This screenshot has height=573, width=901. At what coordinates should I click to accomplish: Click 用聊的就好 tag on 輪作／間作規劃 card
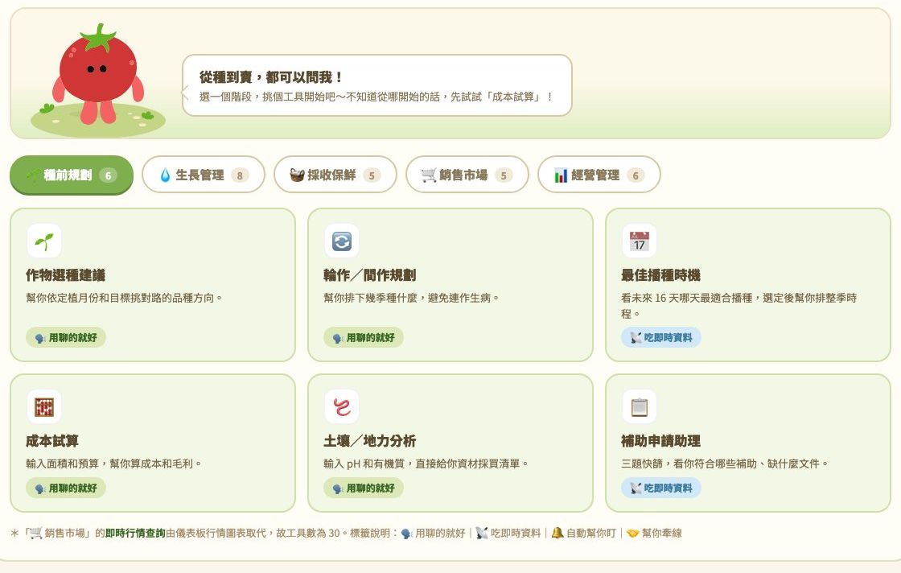coord(363,337)
